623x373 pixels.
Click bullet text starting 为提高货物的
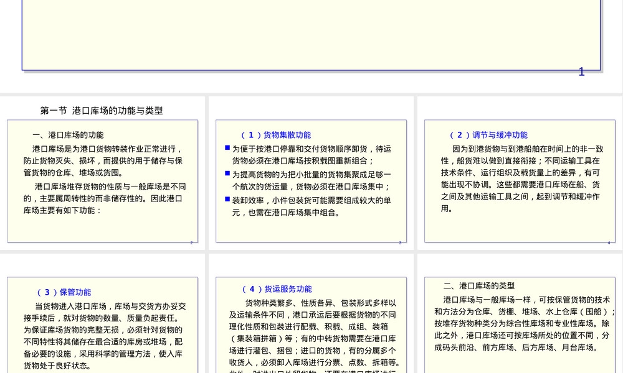311,181
